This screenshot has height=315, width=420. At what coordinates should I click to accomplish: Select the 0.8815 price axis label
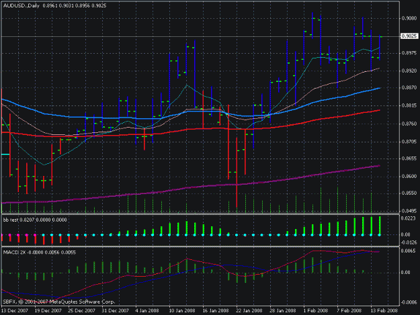(x=409, y=105)
